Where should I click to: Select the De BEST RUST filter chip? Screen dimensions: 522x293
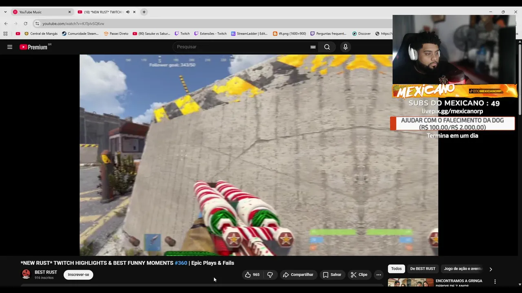coord(422,269)
